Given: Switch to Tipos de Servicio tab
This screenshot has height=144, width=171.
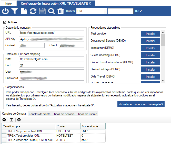Looking at the screenshot, I should click(x=64, y=114).
